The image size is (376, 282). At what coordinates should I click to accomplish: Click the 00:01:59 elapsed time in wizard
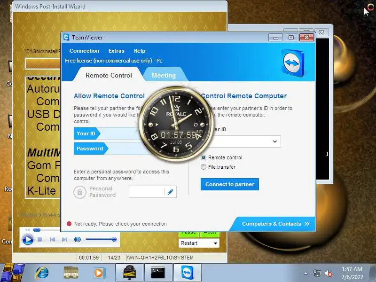tap(89, 258)
